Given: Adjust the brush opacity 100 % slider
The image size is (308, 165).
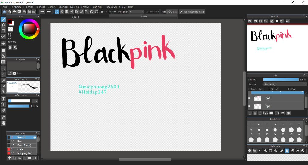Looking at the screenshot, I should pos(19,106).
